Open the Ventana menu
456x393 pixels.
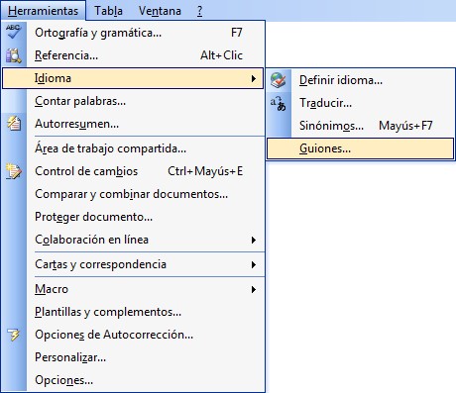point(160,11)
